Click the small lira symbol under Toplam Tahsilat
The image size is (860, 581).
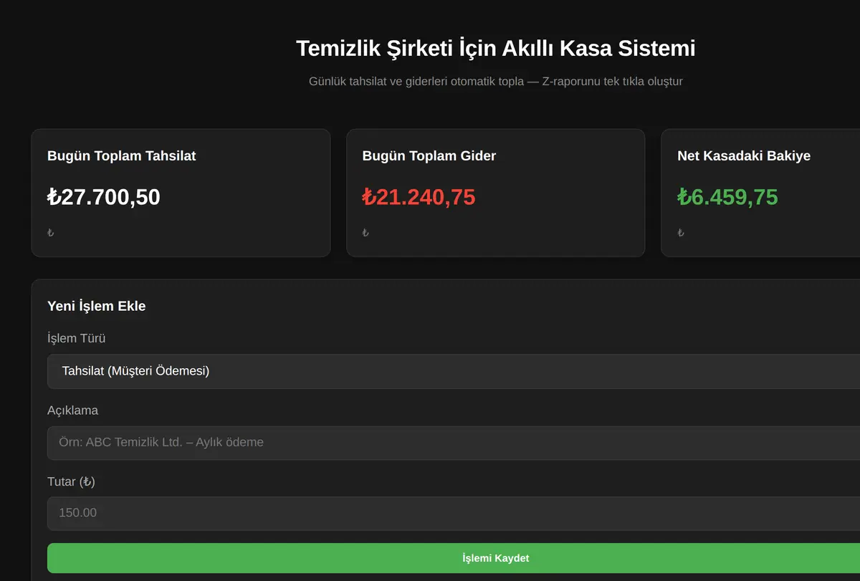tap(50, 232)
